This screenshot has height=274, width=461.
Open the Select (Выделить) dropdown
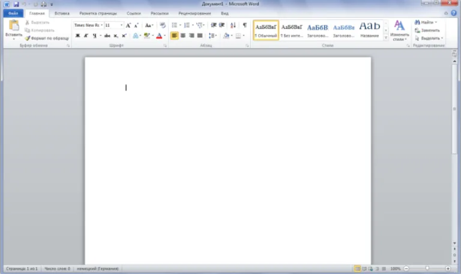429,38
